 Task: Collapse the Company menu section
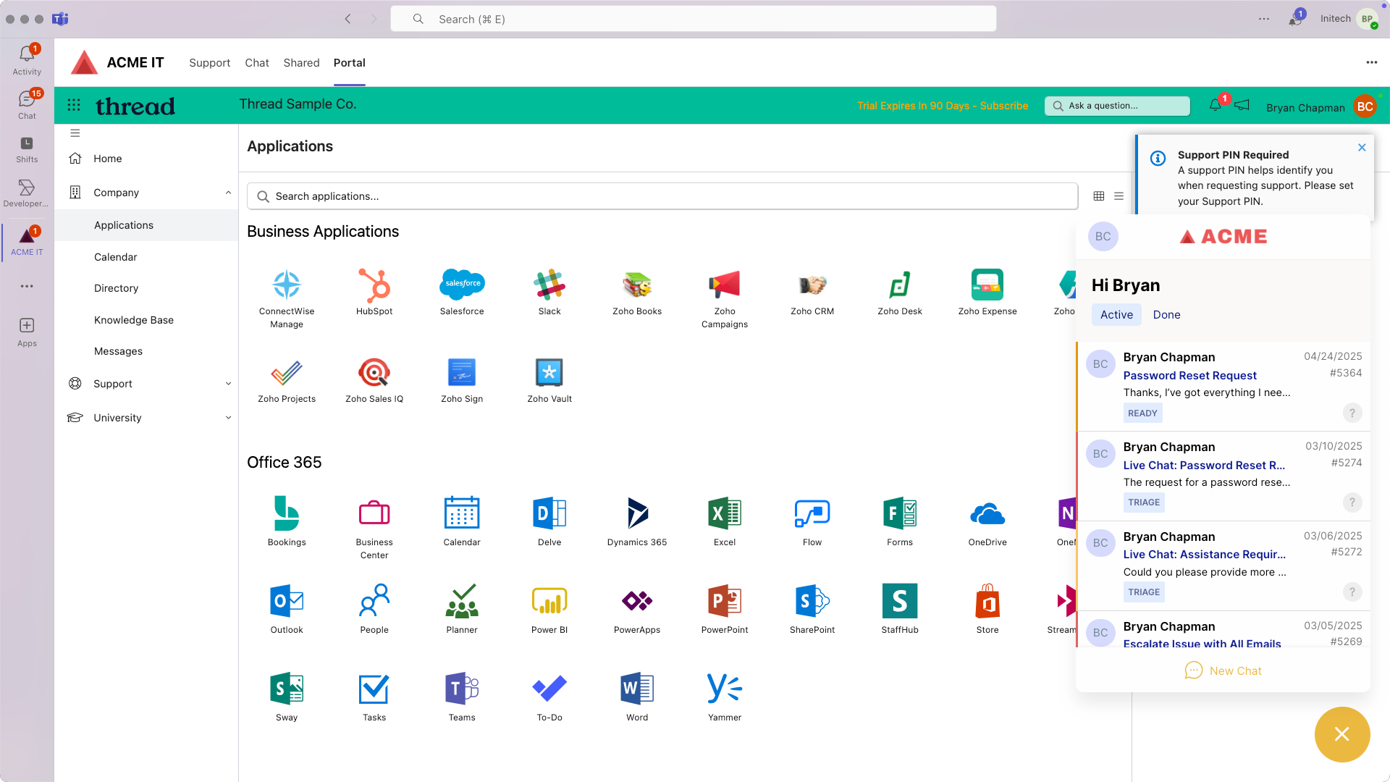point(228,193)
